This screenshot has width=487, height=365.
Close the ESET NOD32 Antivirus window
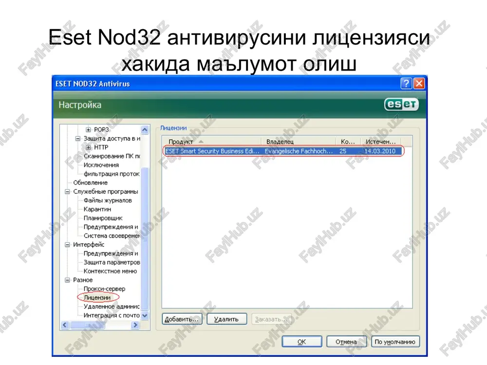[x=419, y=84]
